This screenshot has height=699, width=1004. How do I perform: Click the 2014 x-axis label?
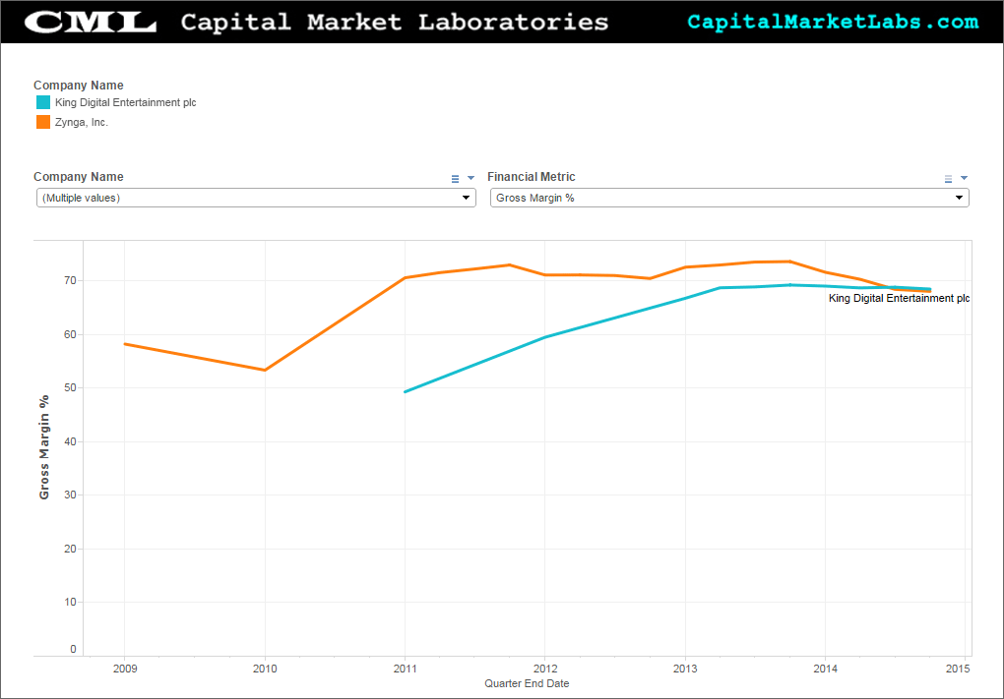click(x=826, y=669)
